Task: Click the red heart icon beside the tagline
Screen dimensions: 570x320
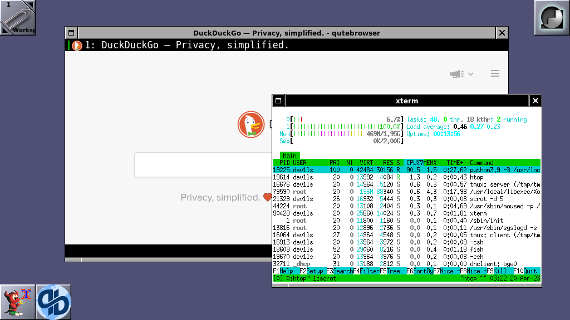Action: pyautogui.click(x=268, y=197)
